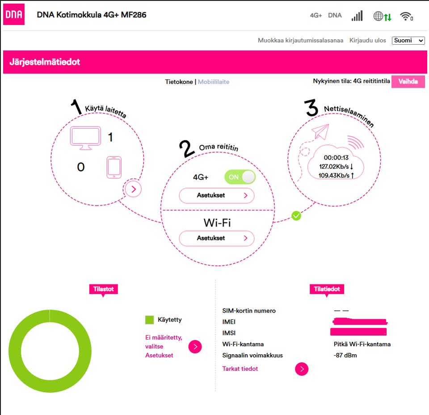Click the Wi-Fi-kantama label
429x415 pixels.
click(243, 344)
